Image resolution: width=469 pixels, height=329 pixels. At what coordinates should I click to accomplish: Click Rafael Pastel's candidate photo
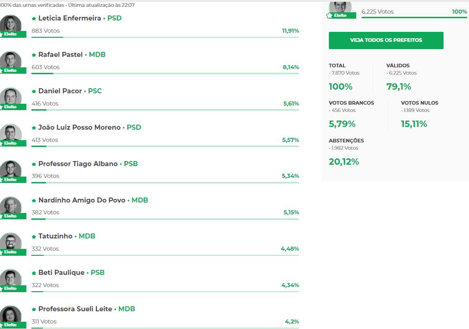point(10,60)
